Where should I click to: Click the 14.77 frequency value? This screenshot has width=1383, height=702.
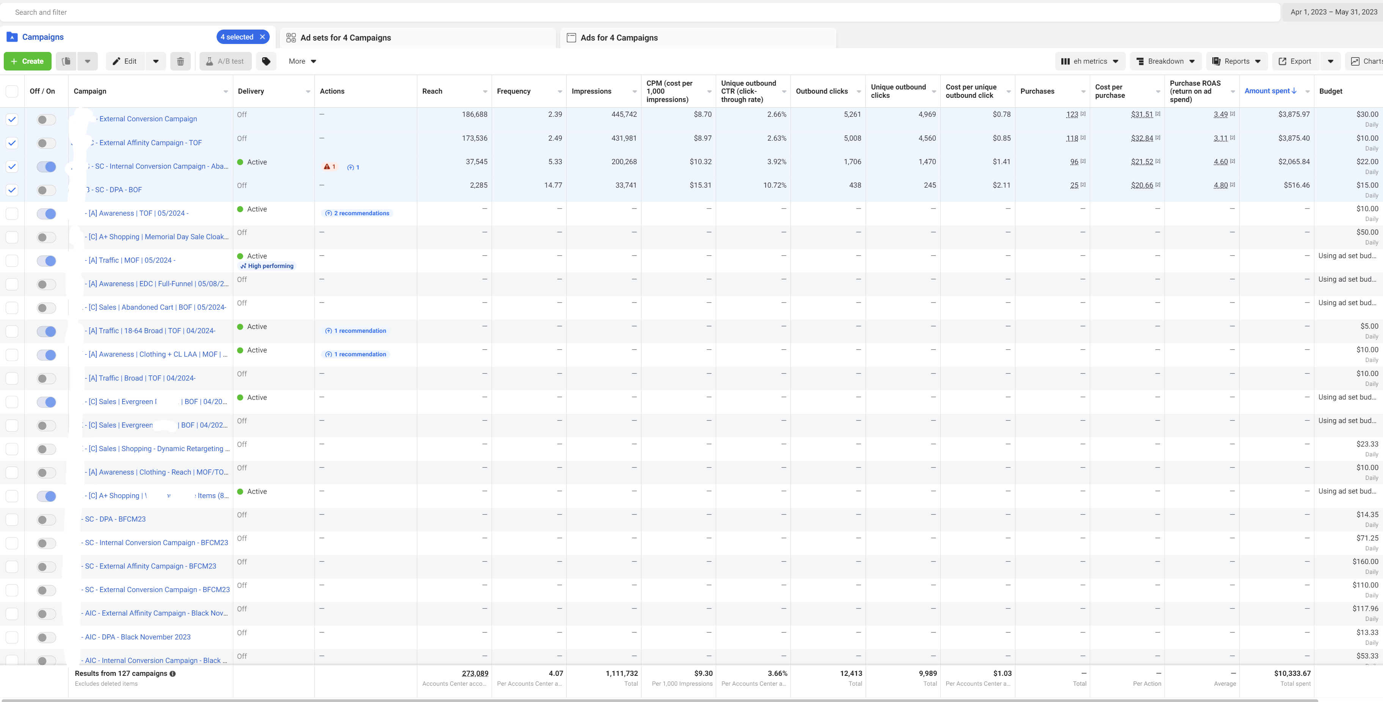tap(553, 185)
